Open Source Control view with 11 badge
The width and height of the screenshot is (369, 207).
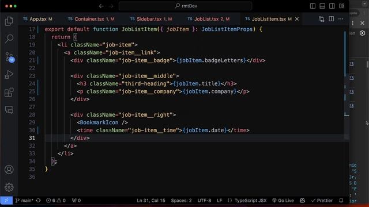(9, 57)
